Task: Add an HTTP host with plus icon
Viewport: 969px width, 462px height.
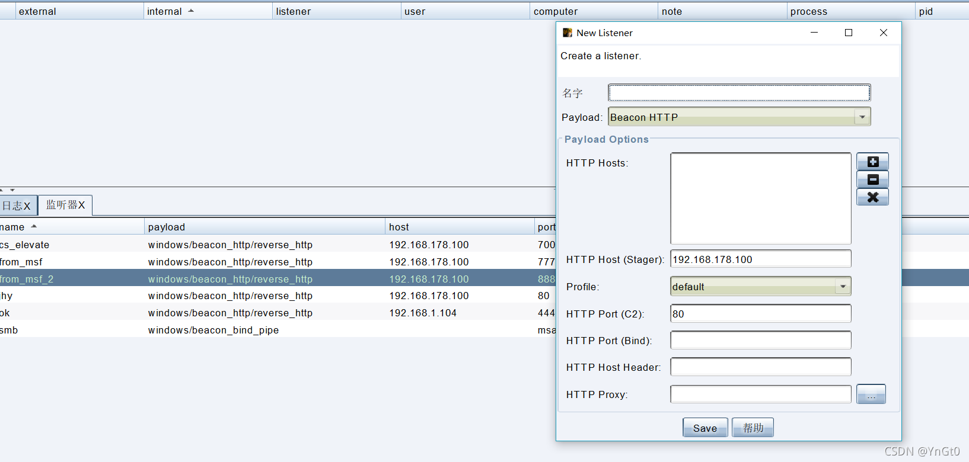Action: (872, 162)
